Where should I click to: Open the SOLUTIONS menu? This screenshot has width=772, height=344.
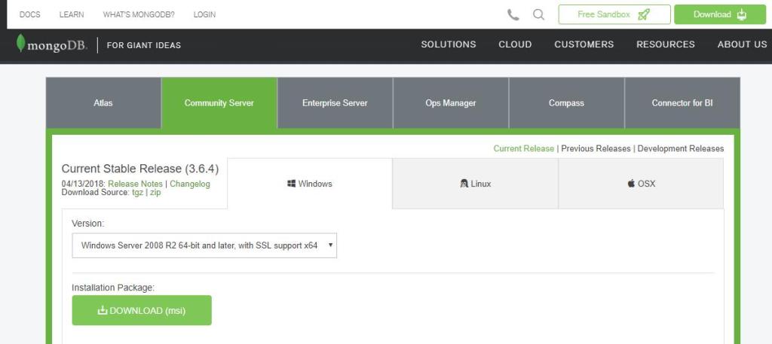[x=449, y=44]
